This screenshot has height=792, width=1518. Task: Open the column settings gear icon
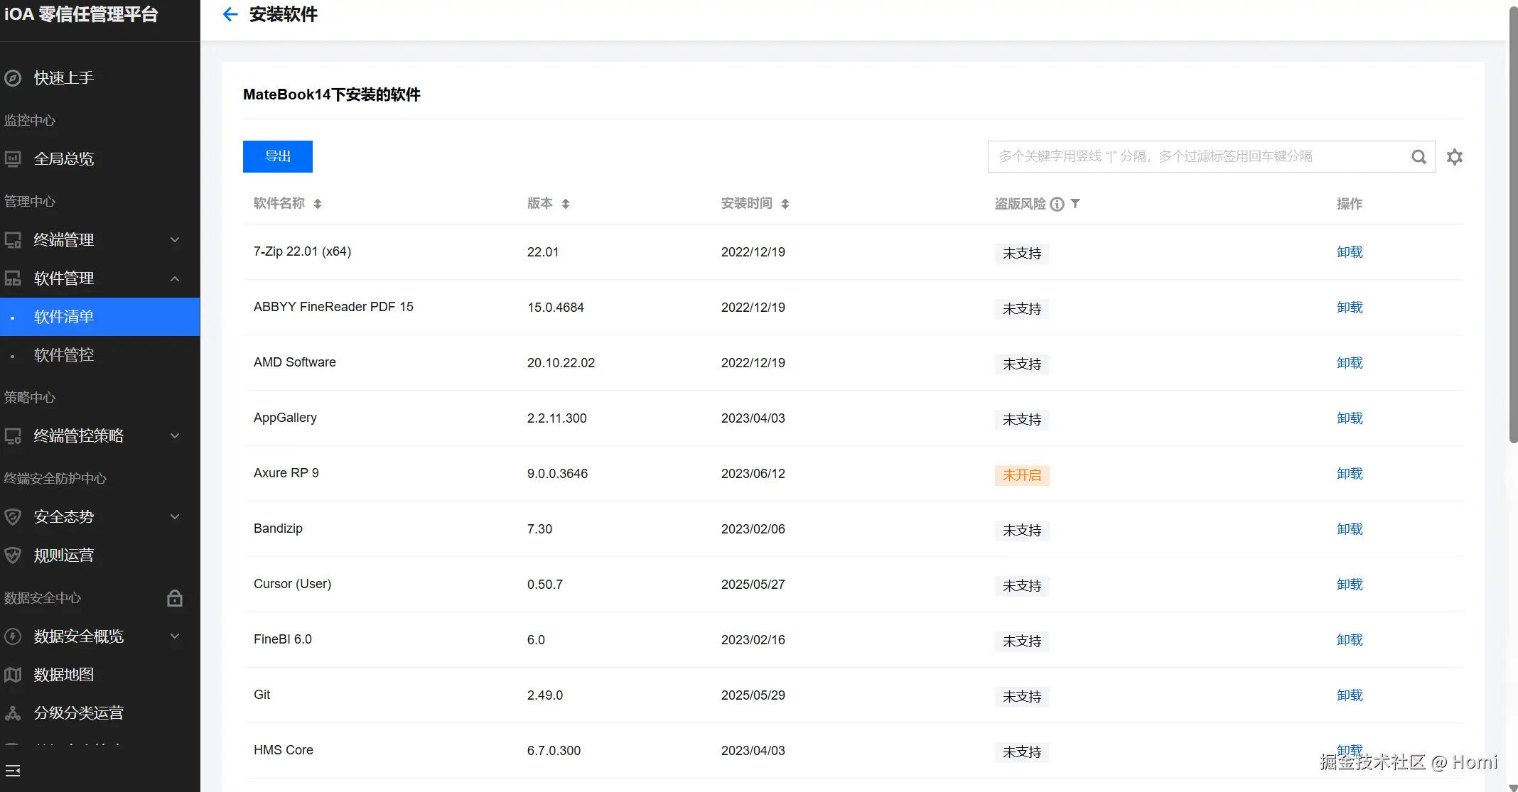coord(1455,157)
